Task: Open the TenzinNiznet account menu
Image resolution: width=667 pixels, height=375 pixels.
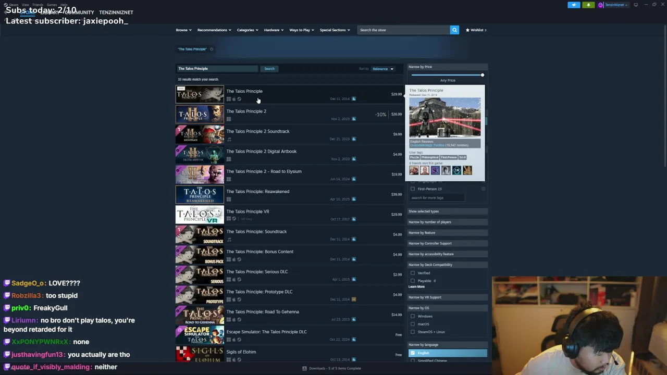Action: tap(613, 5)
